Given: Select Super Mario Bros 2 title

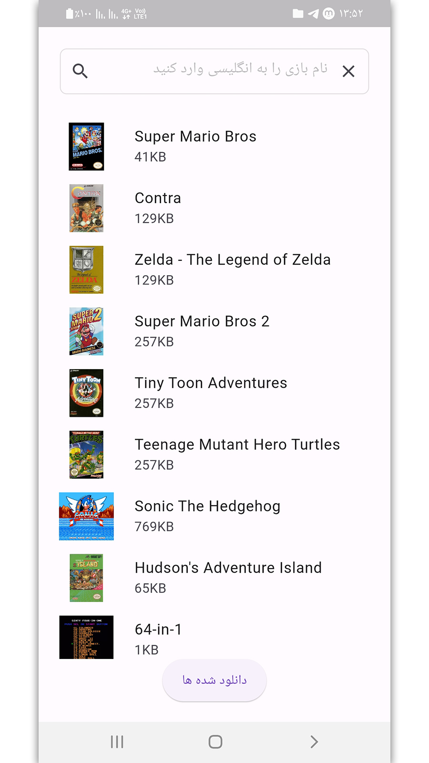Looking at the screenshot, I should pyautogui.click(x=202, y=321).
